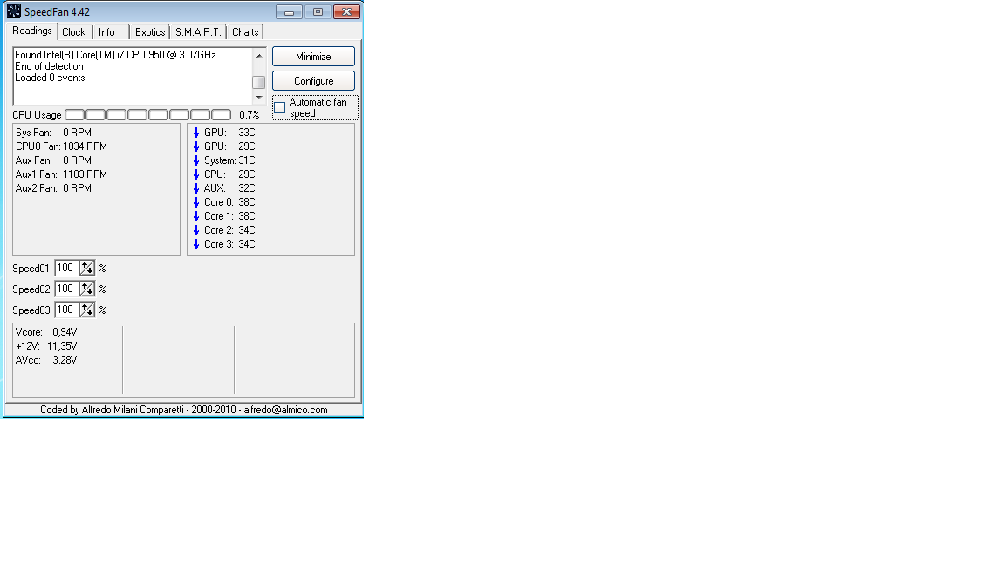Click the blue arrow beside CPU temperature

tap(196, 174)
